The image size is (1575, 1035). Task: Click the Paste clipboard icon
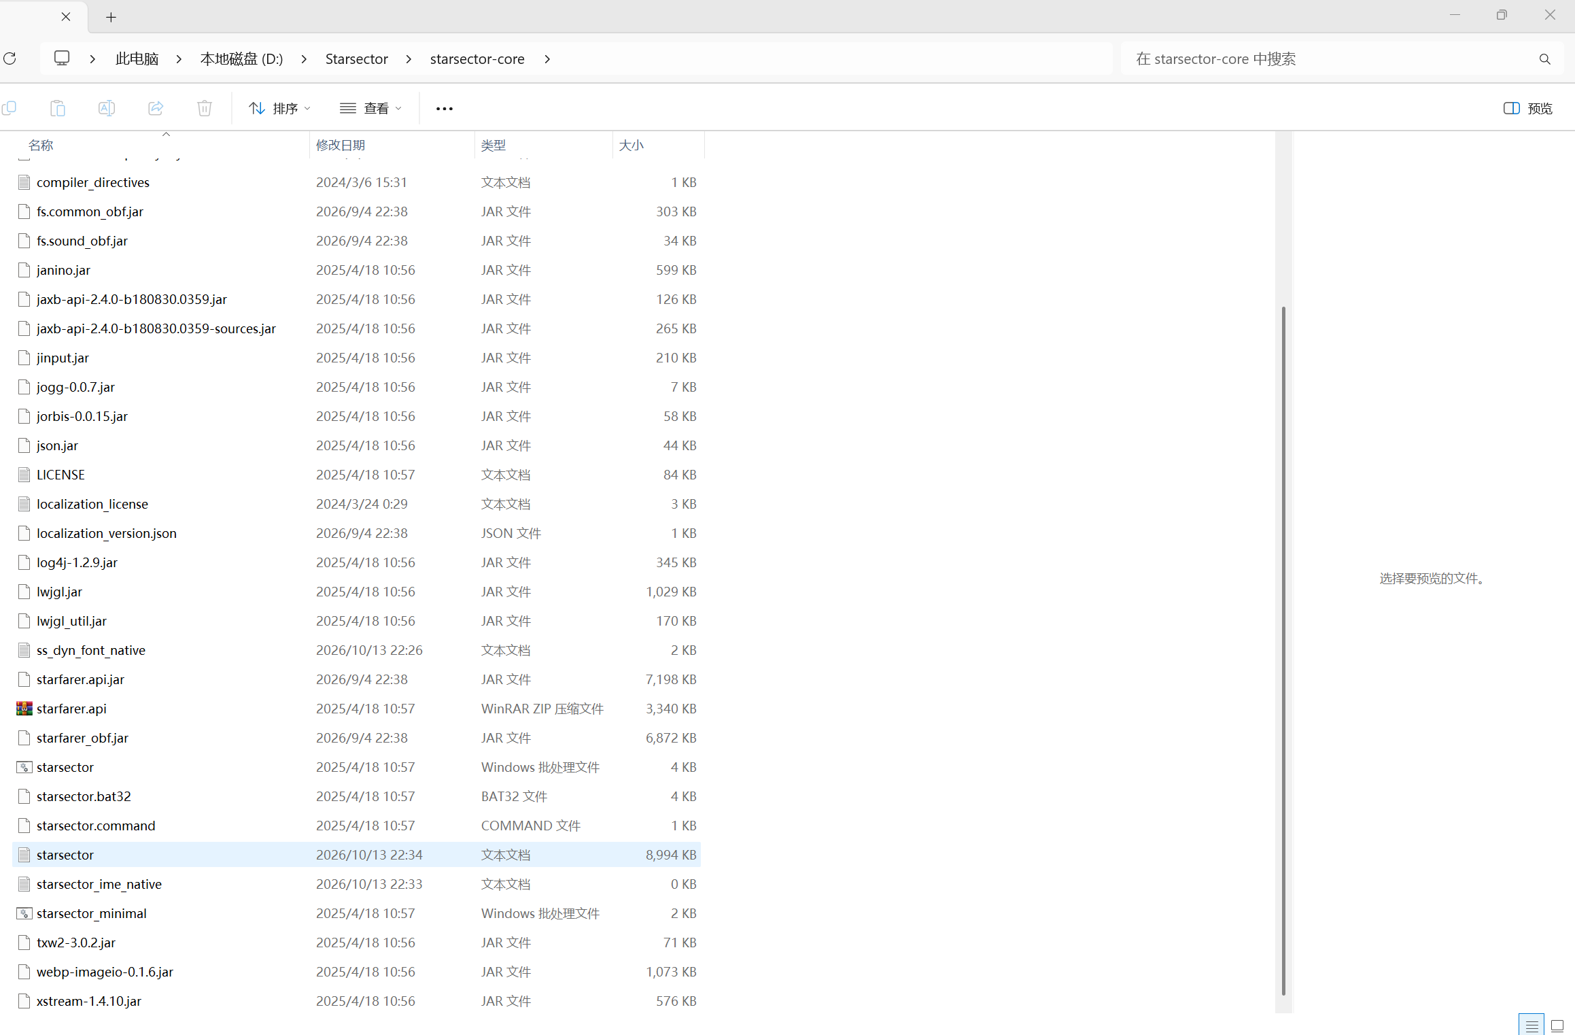[58, 108]
